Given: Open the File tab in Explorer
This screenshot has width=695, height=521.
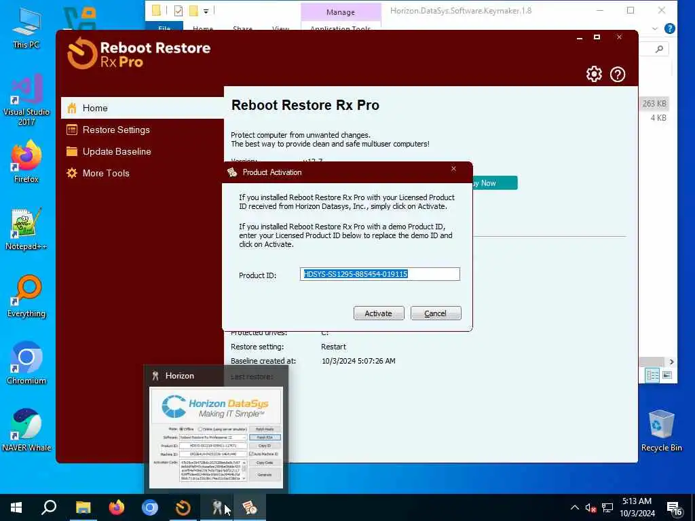Looking at the screenshot, I should click(x=164, y=26).
